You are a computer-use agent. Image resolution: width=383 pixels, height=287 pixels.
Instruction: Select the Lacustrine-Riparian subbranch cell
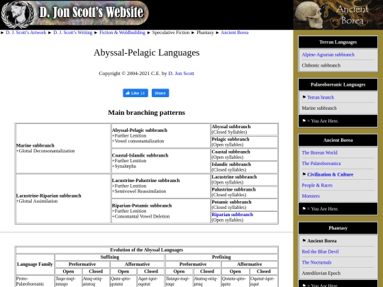pos(63,198)
